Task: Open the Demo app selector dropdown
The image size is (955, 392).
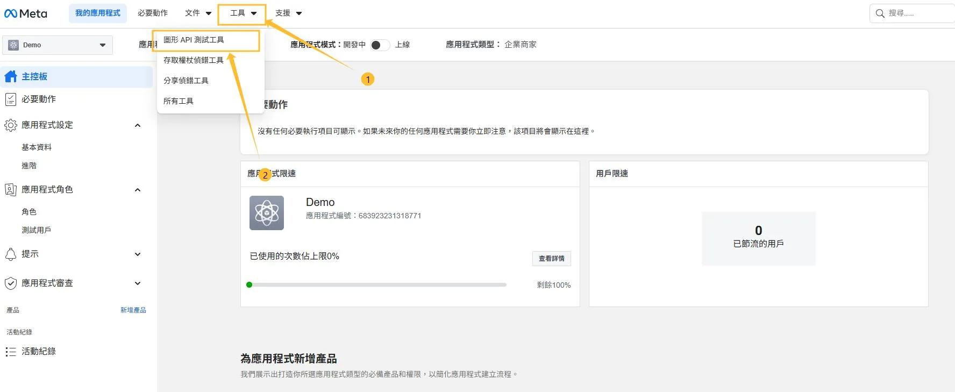Action: (58, 45)
